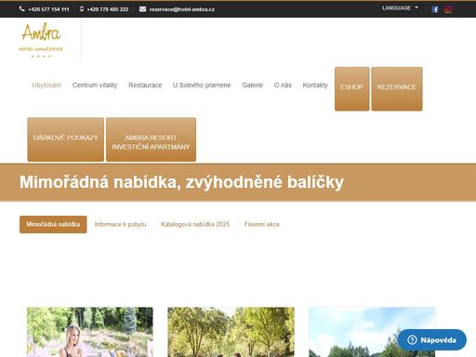Open the Nápověda help widget

tap(432, 340)
